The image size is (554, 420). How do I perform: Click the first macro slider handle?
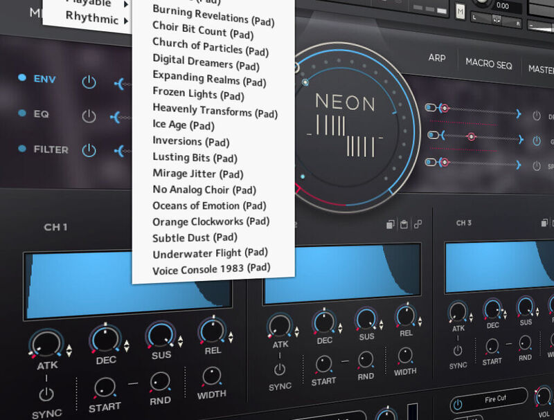pos(445,108)
